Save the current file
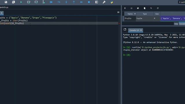Image resolution: width=185 pixels, height=104 pixels. tap(6, 2)
